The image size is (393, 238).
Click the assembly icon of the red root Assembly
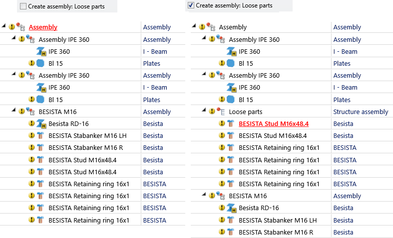pos(20,27)
